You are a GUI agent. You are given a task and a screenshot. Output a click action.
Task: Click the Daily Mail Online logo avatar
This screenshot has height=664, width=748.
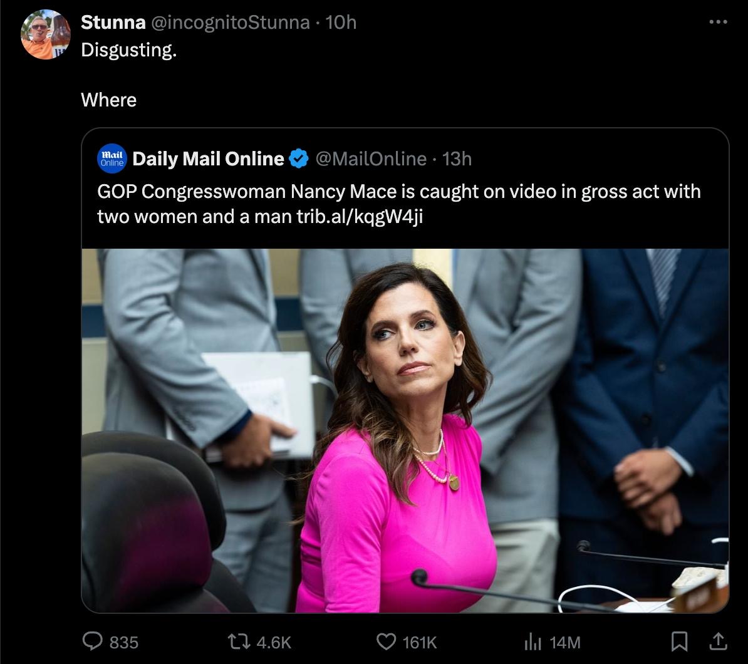point(113,158)
